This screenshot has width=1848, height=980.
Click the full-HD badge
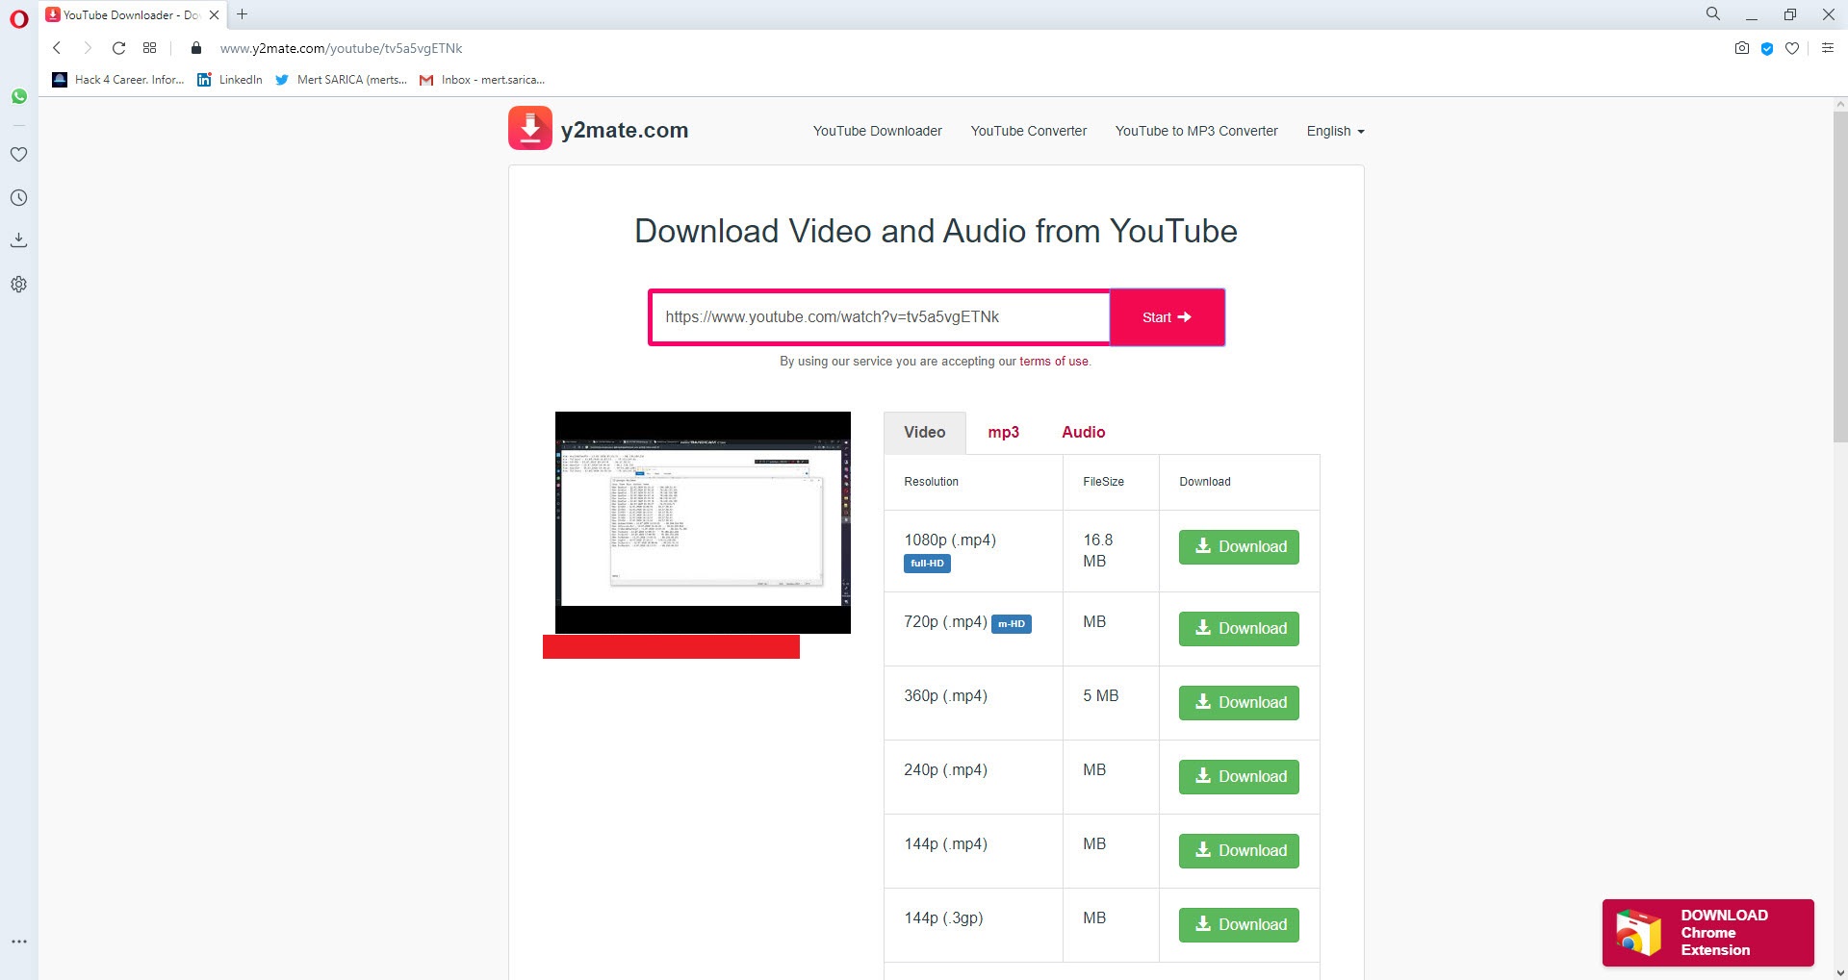(x=927, y=564)
